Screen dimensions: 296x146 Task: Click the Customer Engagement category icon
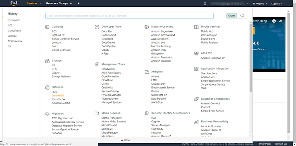(196, 99)
